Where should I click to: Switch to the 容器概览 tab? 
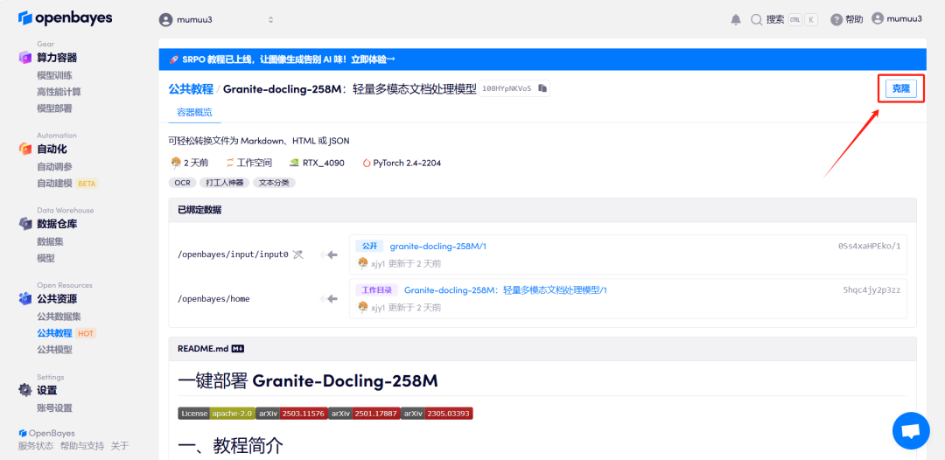point(194,113)
